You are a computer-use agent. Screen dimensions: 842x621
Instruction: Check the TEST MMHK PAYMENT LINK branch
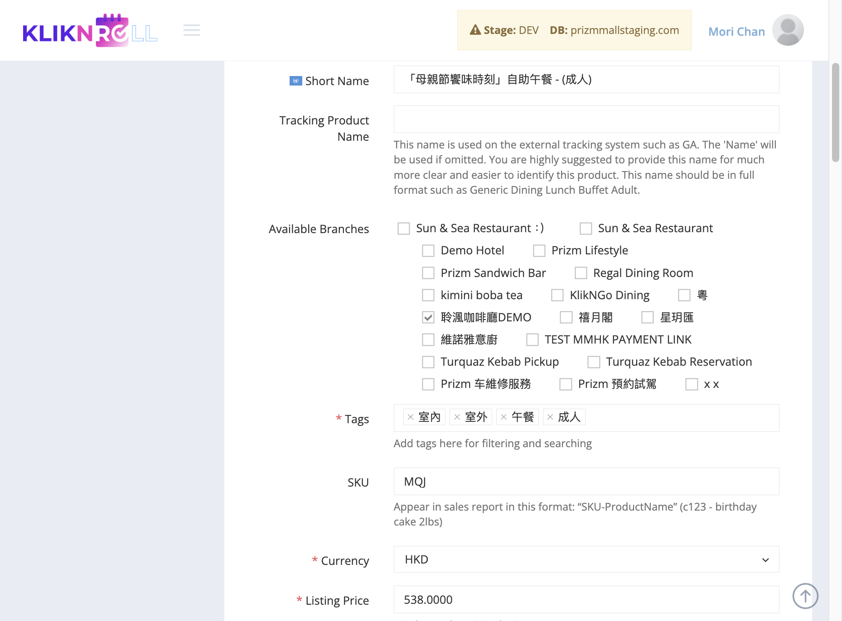coord(532,339)
